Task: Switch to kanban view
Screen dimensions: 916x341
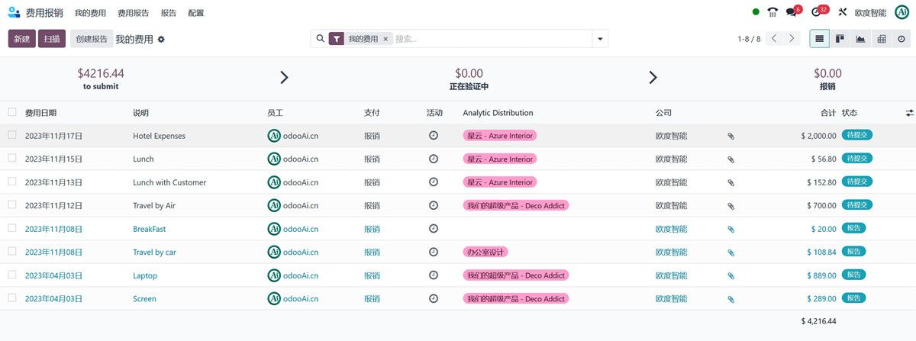Action: click(840, 39)
